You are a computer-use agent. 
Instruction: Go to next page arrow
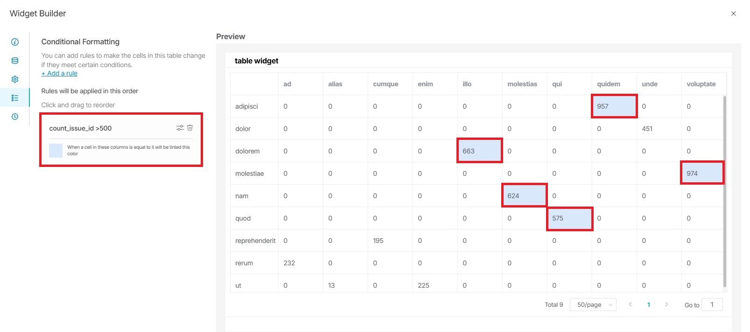[666, 304]
